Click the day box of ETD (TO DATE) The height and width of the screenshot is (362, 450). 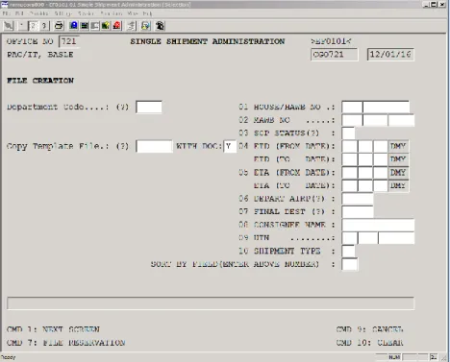[350, 159]
